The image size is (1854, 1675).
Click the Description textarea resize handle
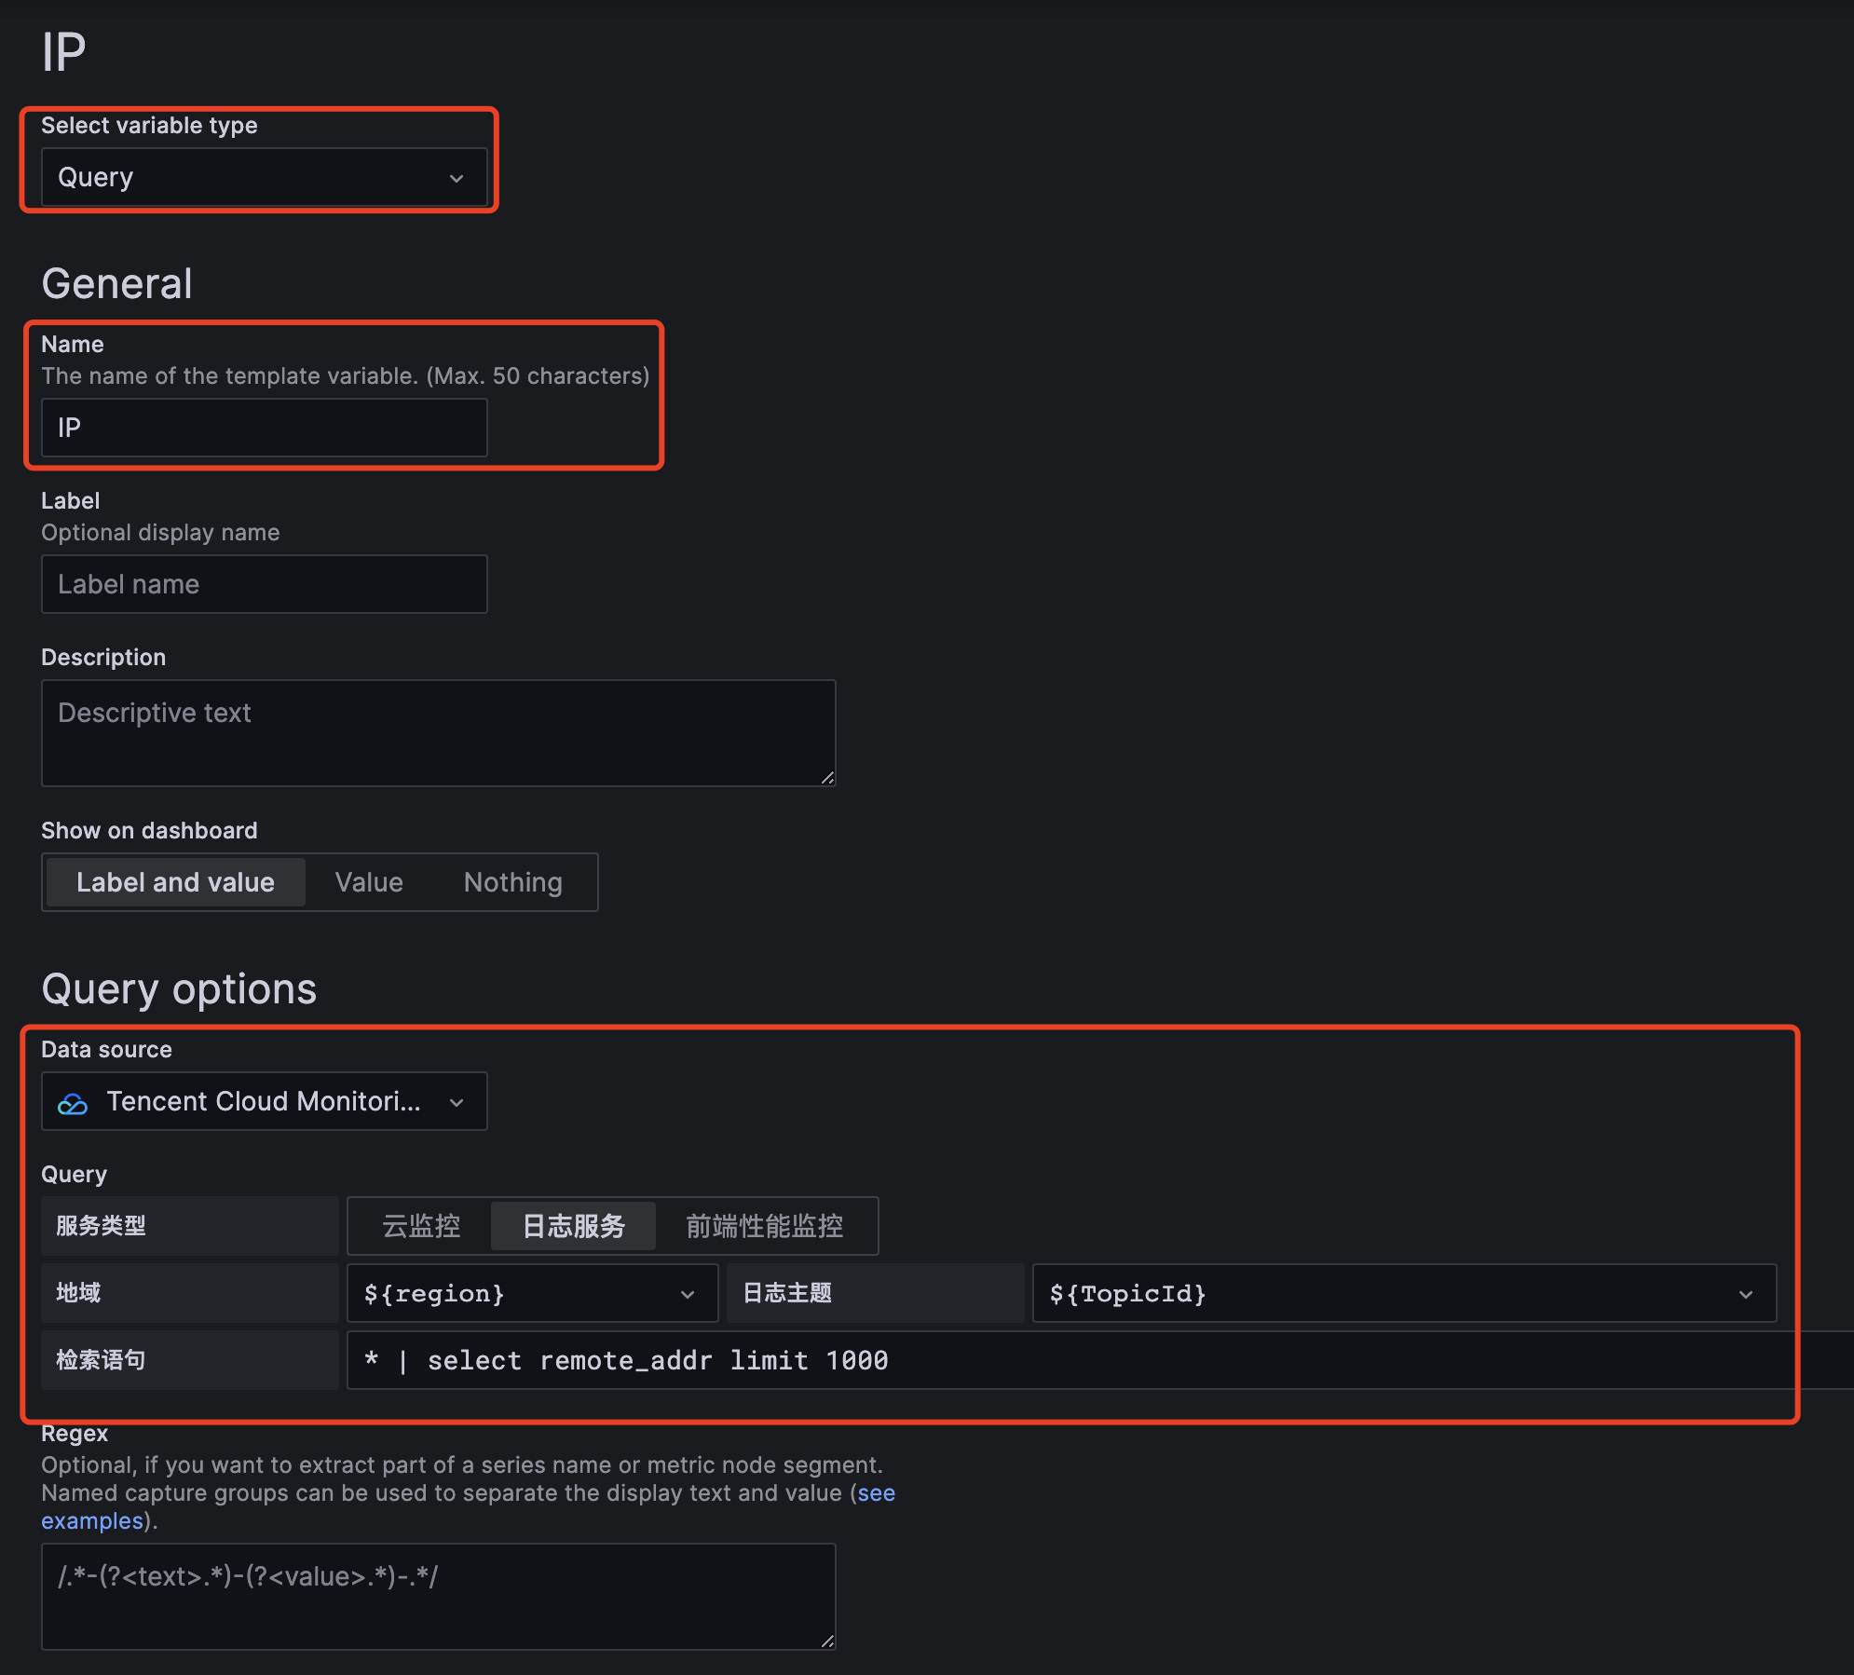click(x=827, y=778)
